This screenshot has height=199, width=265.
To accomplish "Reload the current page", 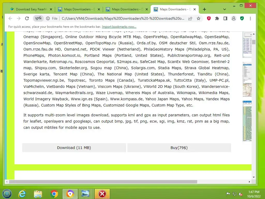I will click(27, 18).
